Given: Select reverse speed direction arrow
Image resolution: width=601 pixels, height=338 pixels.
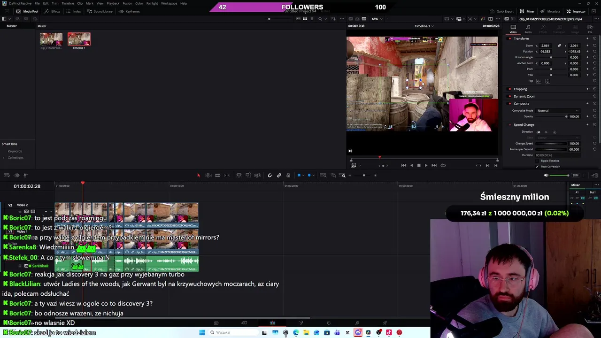Looking at the screenshot, I should tap(547, 132).
